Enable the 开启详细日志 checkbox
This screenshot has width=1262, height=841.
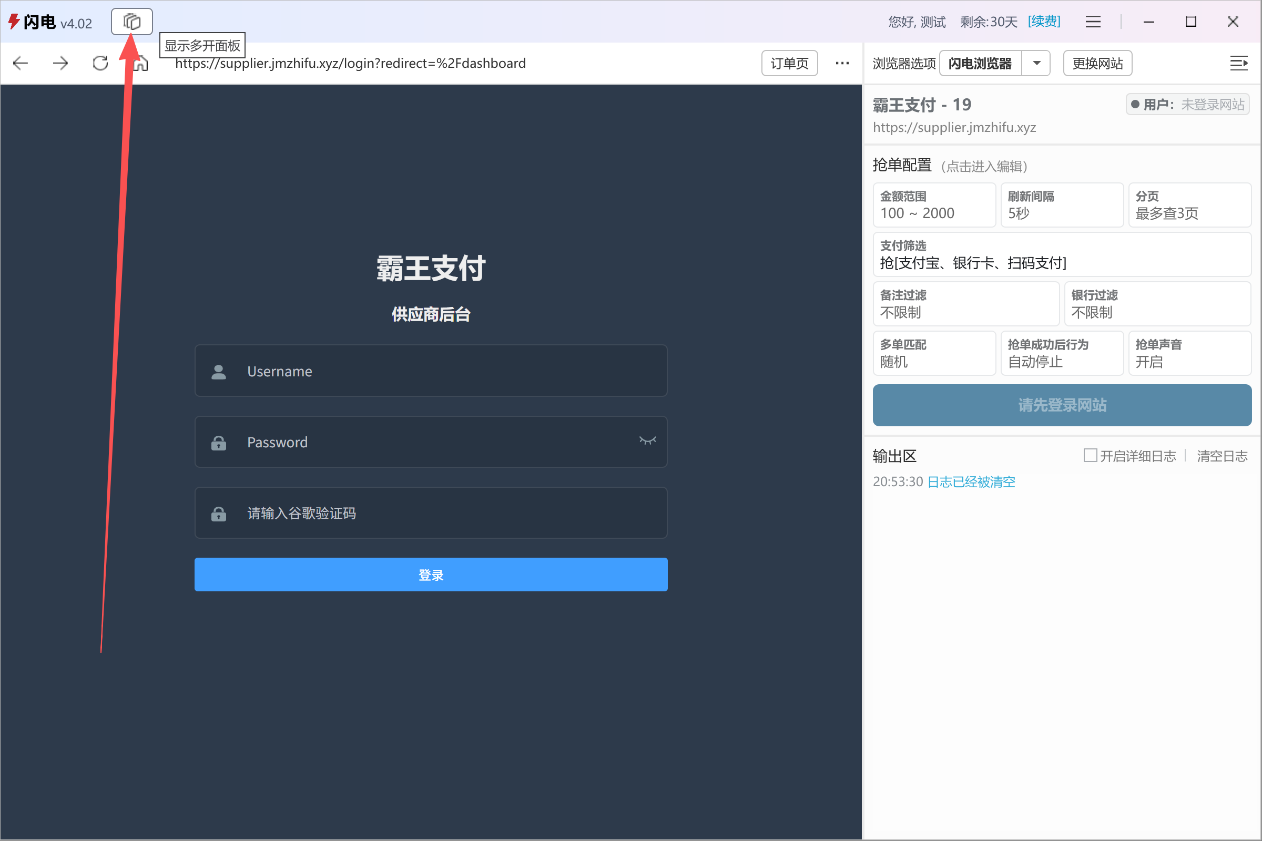point(1090,455)
